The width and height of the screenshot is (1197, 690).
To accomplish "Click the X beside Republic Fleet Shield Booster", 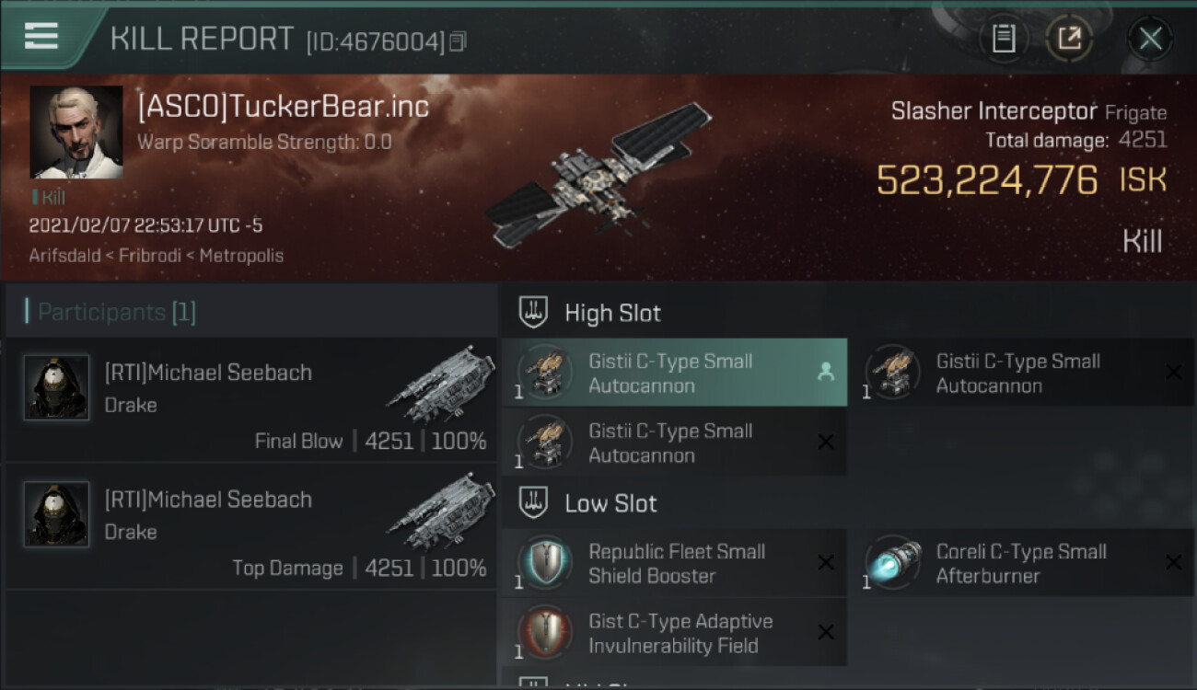I will (x=826, y=563).
